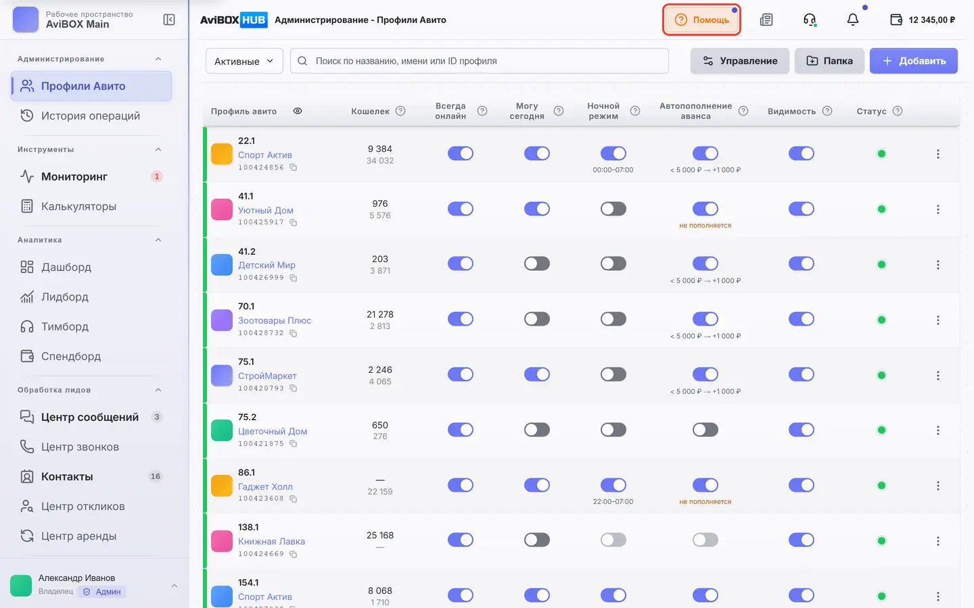Image resolution: width=974 pixels, height=608 pixels.
Task: Open Центр сообщений in sidebar
Action: pyautogui.click(x=91, y=417)
